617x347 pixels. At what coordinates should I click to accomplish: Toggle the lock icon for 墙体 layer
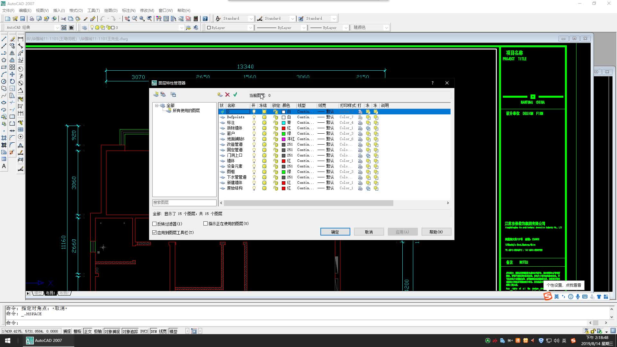(275, 161)
